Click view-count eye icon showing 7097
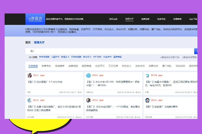The height and width of the screenshot is (134, 202). click(136, 117)
